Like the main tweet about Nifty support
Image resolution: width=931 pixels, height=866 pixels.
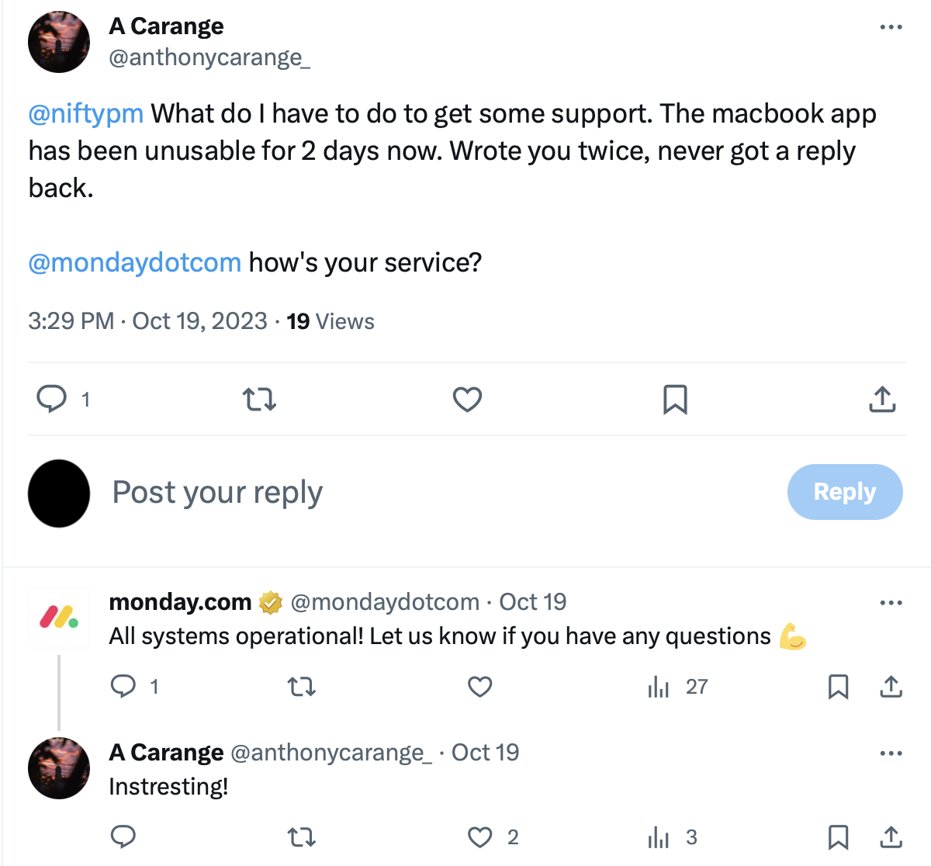(x=467, y=400)
